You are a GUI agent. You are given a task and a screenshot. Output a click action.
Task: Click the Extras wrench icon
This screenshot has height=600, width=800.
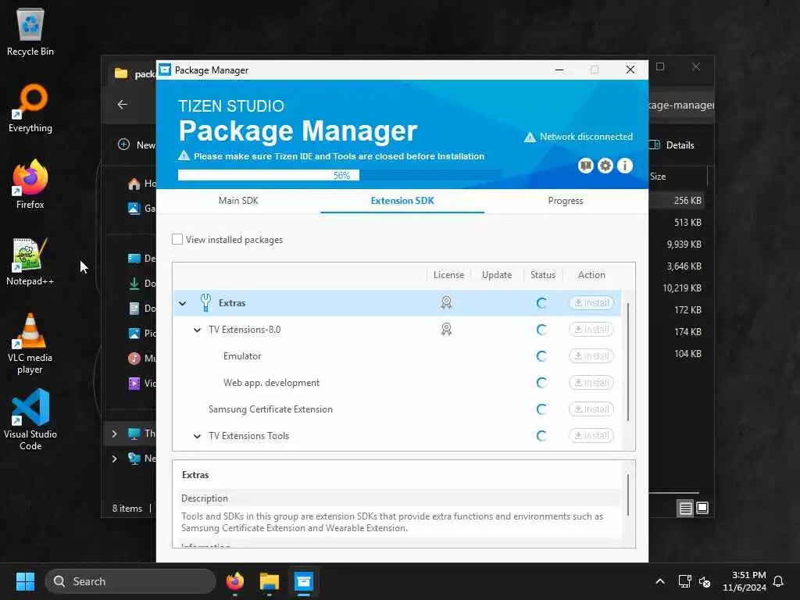tap(205, 302)
